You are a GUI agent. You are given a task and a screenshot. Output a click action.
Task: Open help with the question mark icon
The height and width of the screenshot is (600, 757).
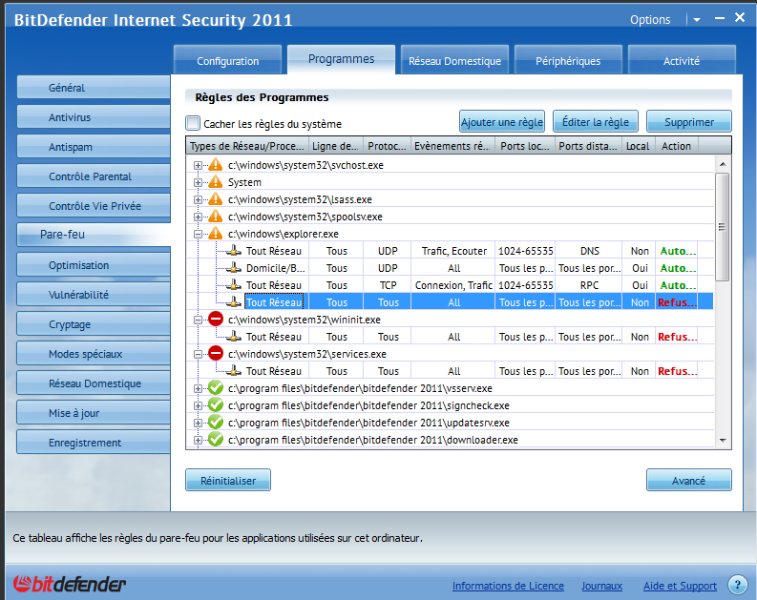(x=737, y=585)
